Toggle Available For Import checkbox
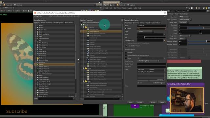This screenshot has width=210, height=118. 126,46
